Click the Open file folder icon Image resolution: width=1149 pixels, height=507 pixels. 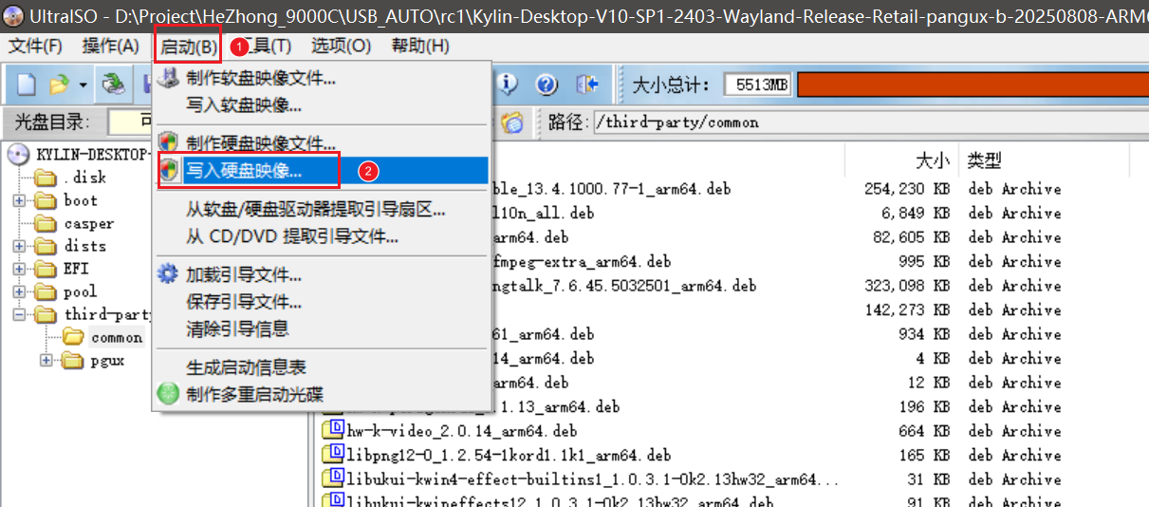59,84
